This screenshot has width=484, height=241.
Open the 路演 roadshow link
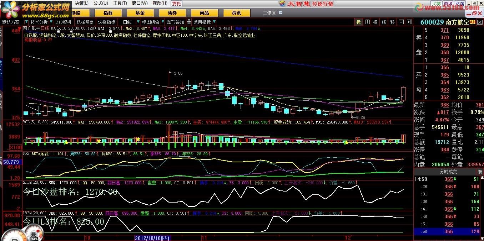click(460, 3)
